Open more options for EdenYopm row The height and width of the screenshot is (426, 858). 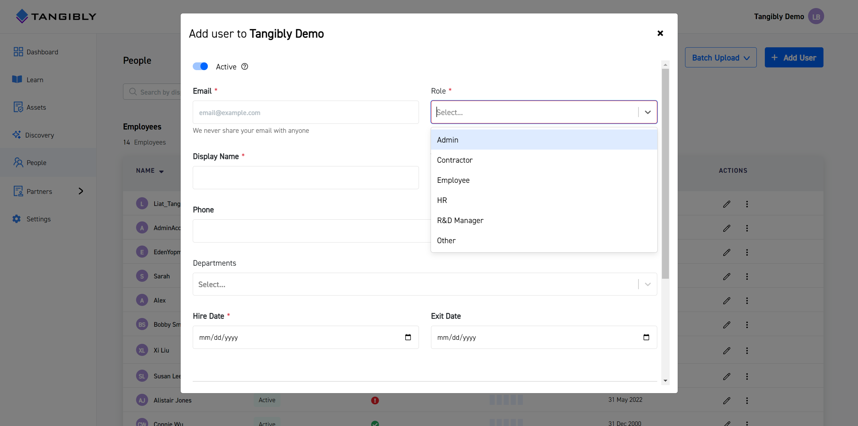click(747, 252)
